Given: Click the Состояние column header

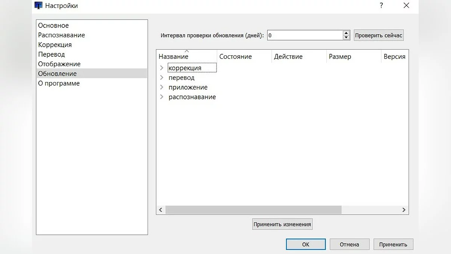Looking at the screenshot, I should [244, 56].
